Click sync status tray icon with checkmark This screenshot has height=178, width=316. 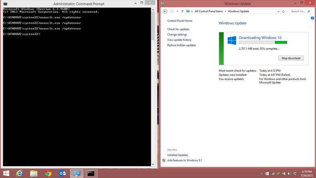pyautogui.click(x=295, y=174)
